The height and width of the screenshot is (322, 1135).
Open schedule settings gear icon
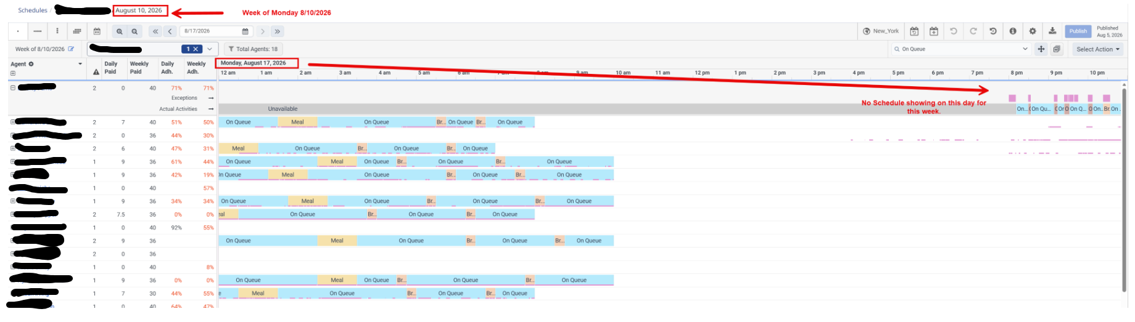(x=1033, y=31)
